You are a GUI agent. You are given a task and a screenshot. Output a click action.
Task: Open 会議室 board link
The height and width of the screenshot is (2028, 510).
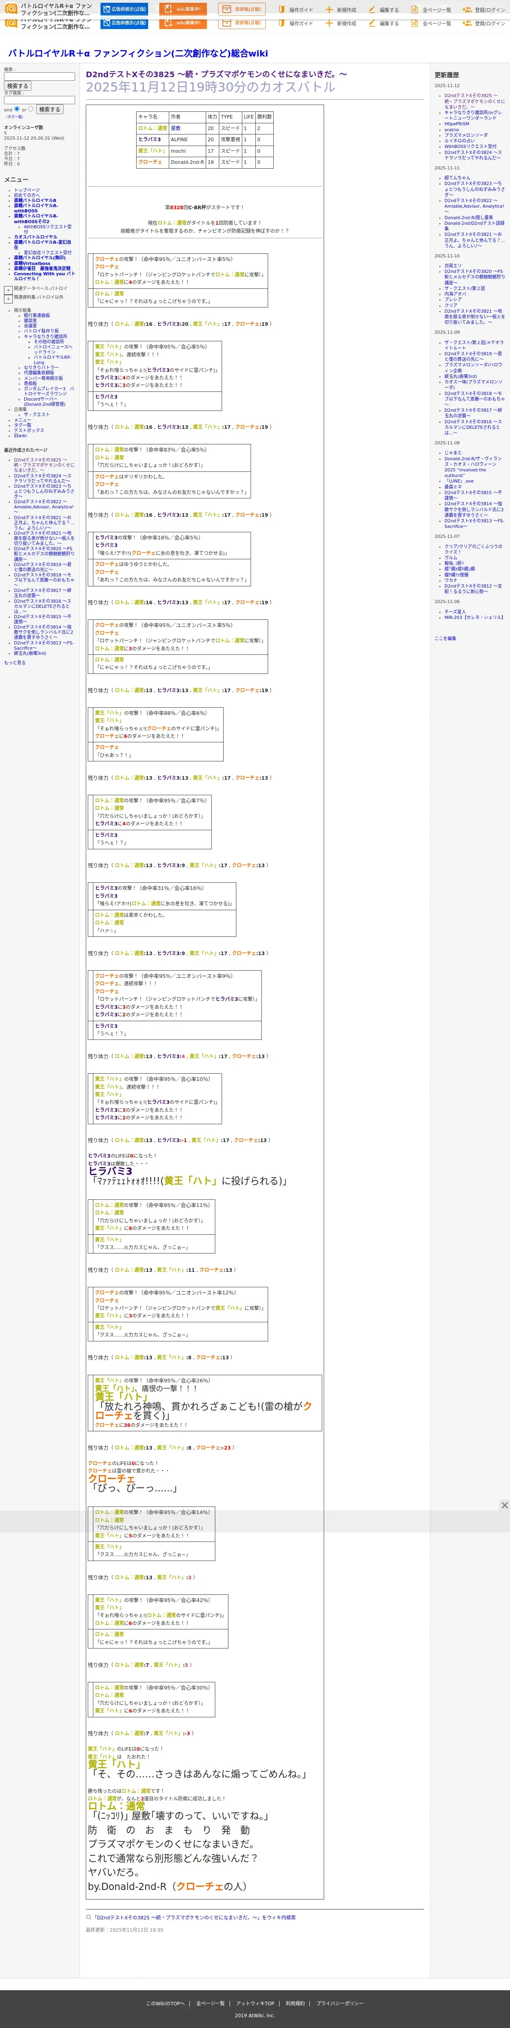click(x=30, y=325)
